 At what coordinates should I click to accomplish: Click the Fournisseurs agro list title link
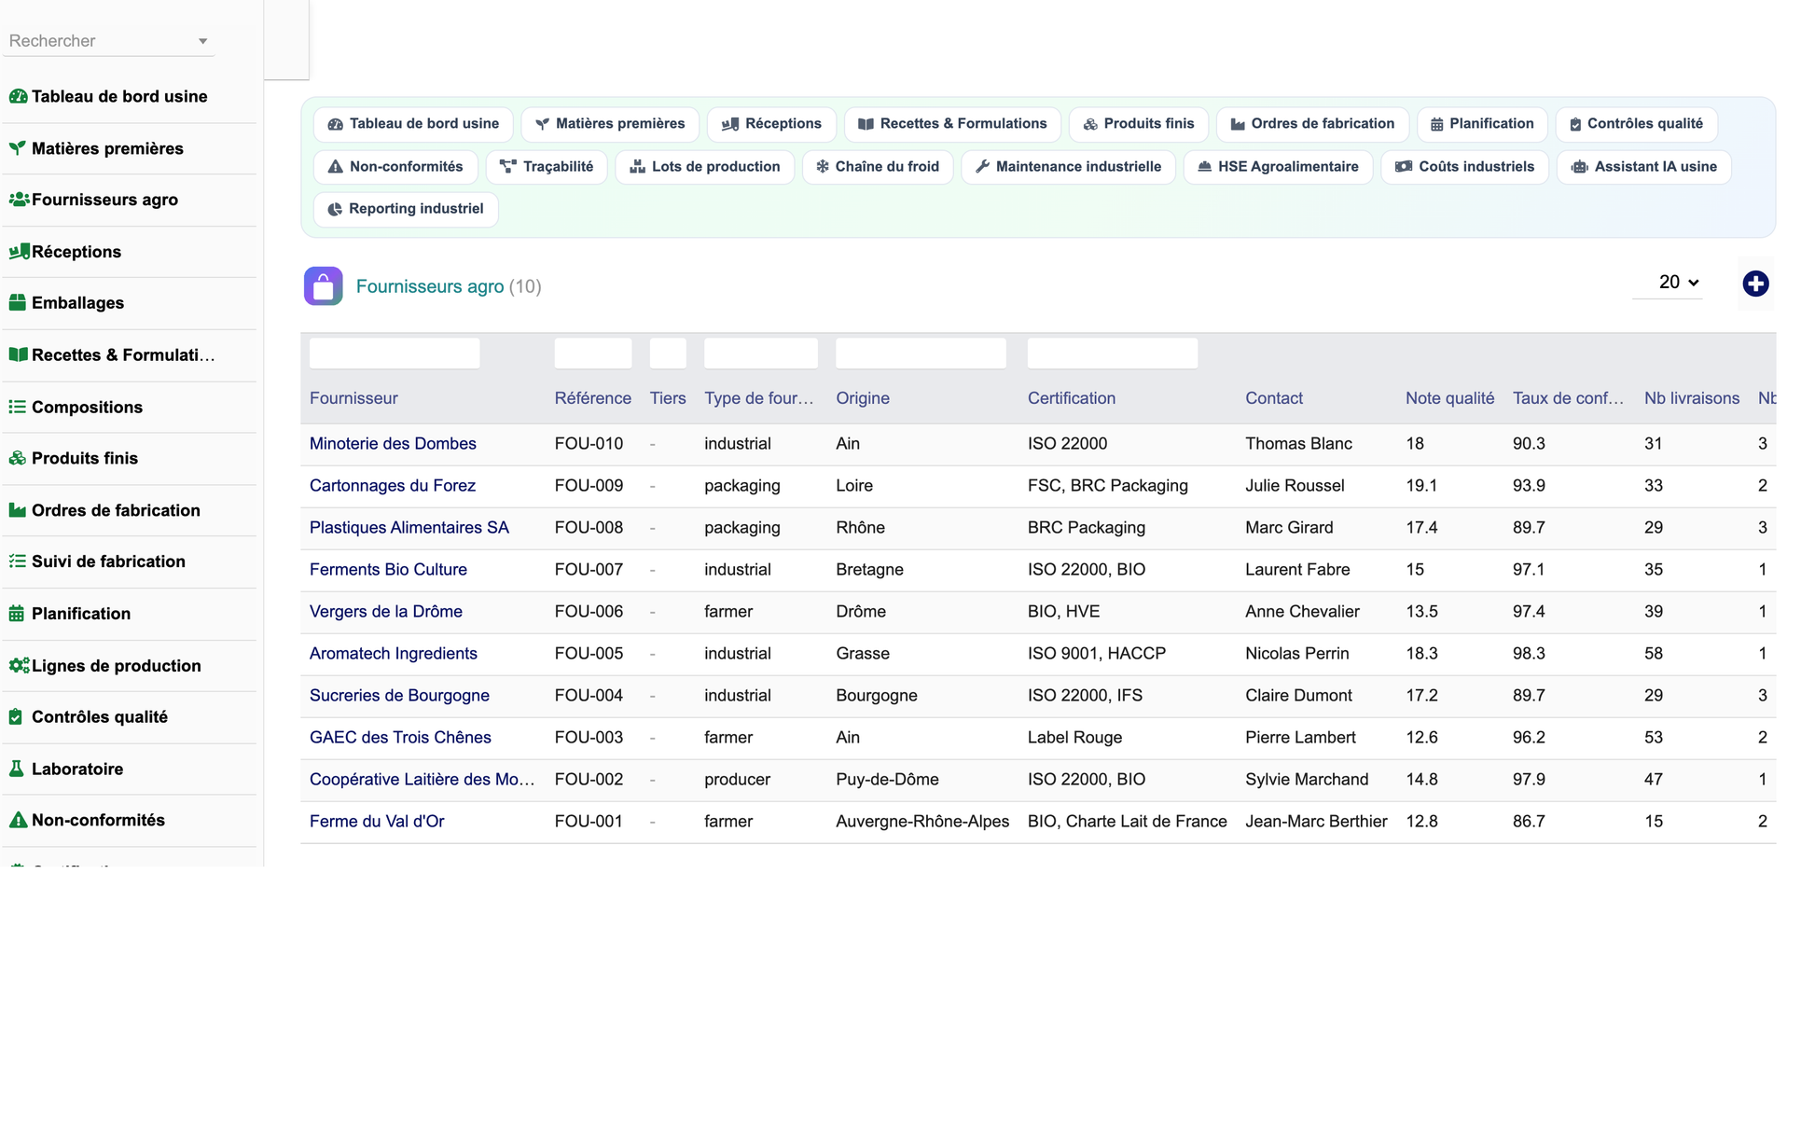coord(430,286)
